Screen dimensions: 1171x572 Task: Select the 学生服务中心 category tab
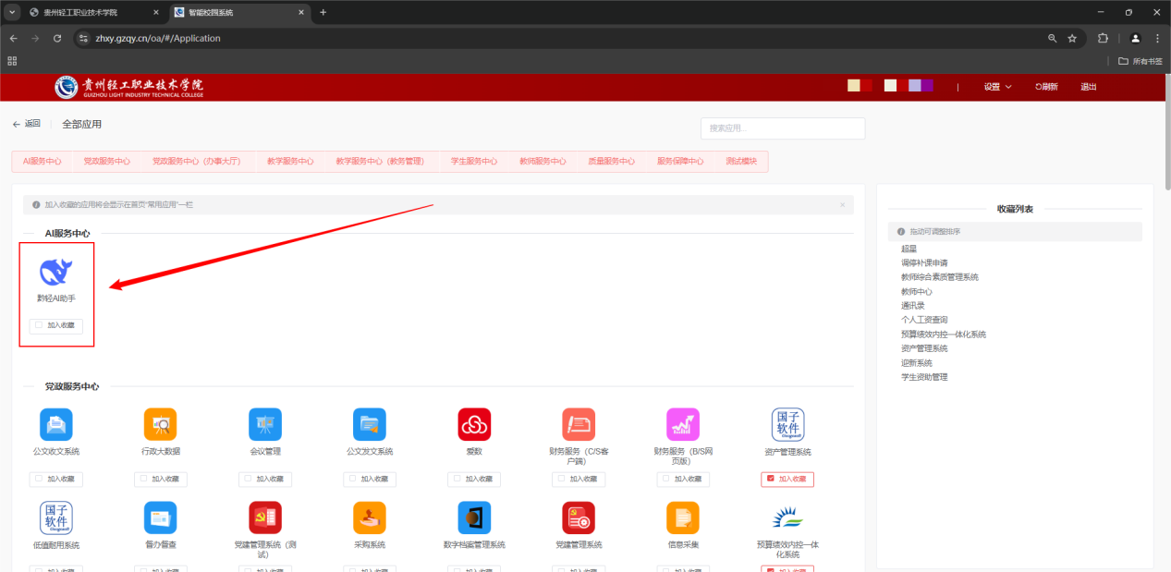[474, 161]
